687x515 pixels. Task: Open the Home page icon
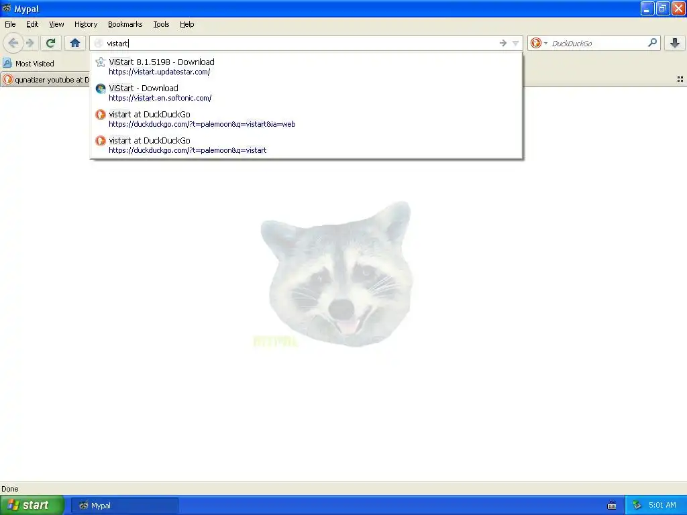75,43
